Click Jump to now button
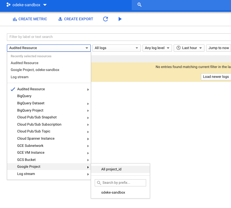 (219, 48)
